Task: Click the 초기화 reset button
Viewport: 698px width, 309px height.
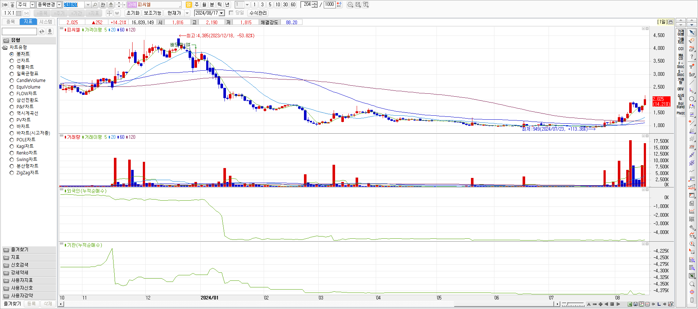Action: (133, 13)
